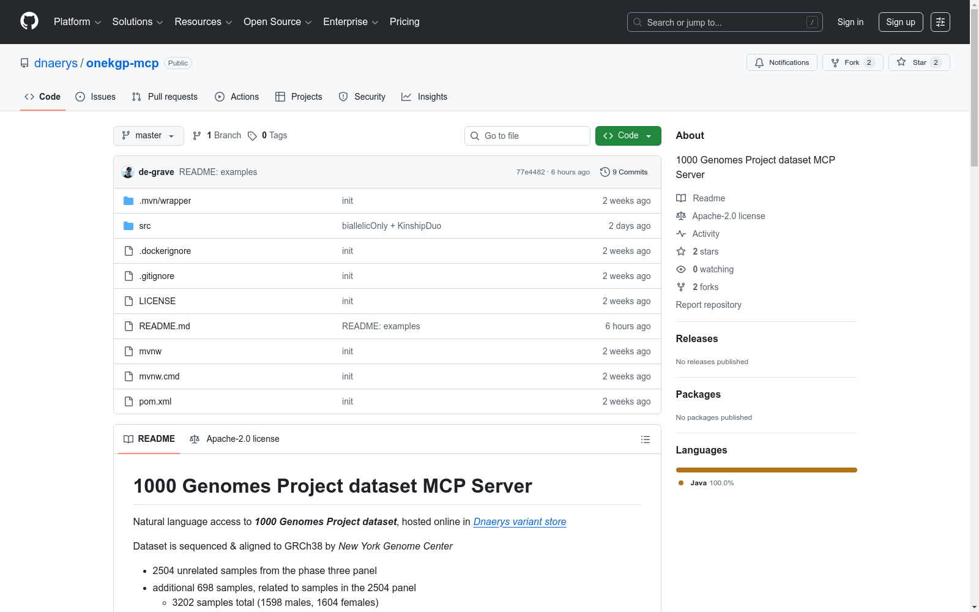Click the Notifications bell button
Image resolution: width=979 pixels, height=612 pixels.
pos(781,62)
